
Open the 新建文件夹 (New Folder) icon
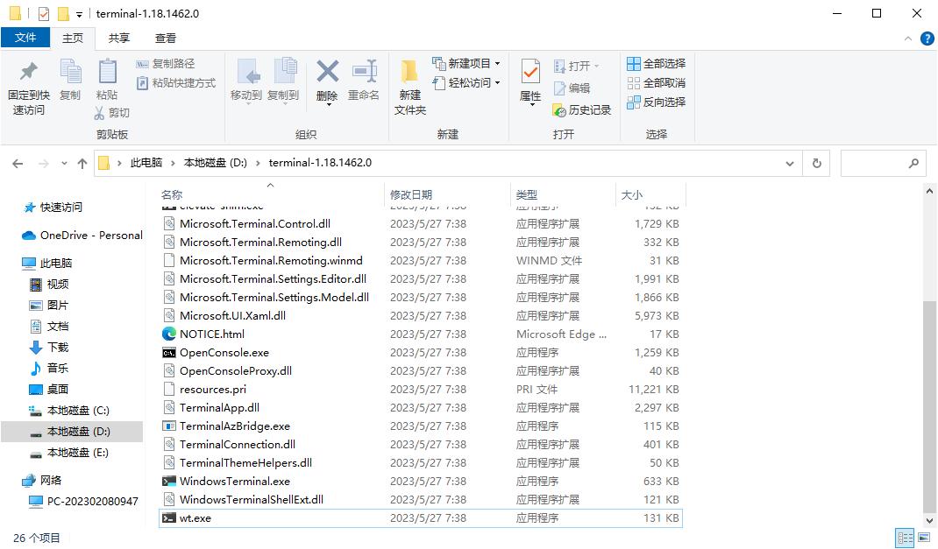pyautogui.click(x=409, y=83)
